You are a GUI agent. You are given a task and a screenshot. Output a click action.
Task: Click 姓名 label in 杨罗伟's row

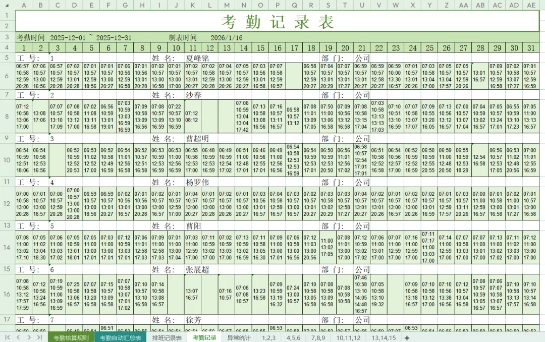point(162,182)
